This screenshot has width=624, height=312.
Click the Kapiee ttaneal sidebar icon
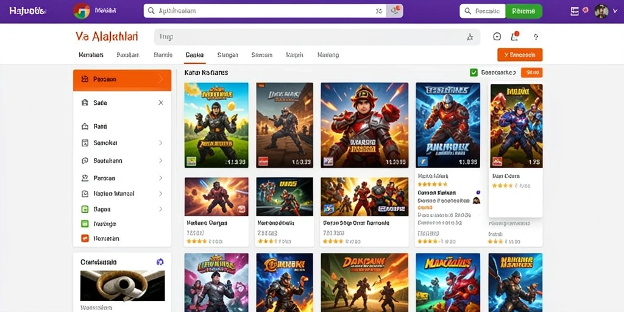[x=84, y=194]
